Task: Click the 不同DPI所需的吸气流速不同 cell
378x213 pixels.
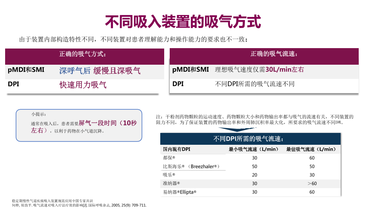Action: [254, 84]
